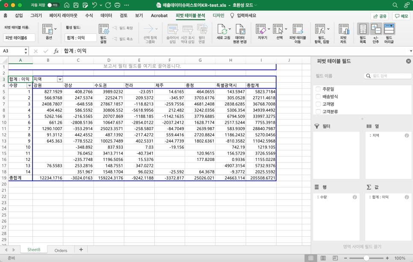Open the 수량 row filter dropdown

coord(29,86)
